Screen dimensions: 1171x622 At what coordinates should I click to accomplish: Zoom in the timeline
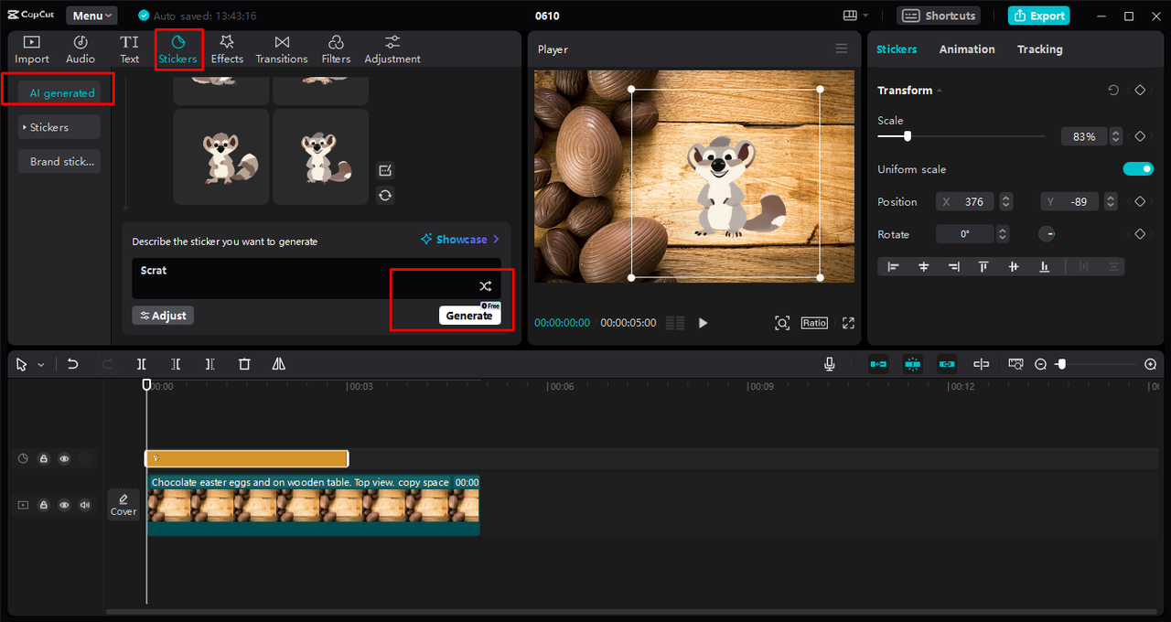pos(1151,364)
